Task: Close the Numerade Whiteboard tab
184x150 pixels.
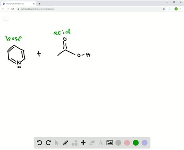Action: click(34, 4)
